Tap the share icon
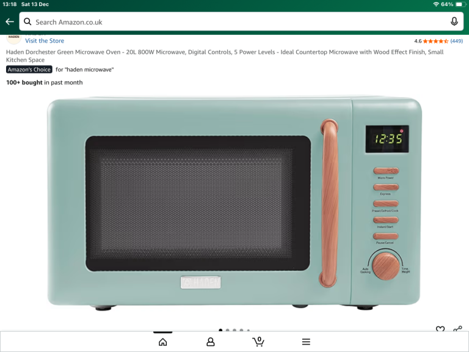469x352 pixels. (457, 329)
